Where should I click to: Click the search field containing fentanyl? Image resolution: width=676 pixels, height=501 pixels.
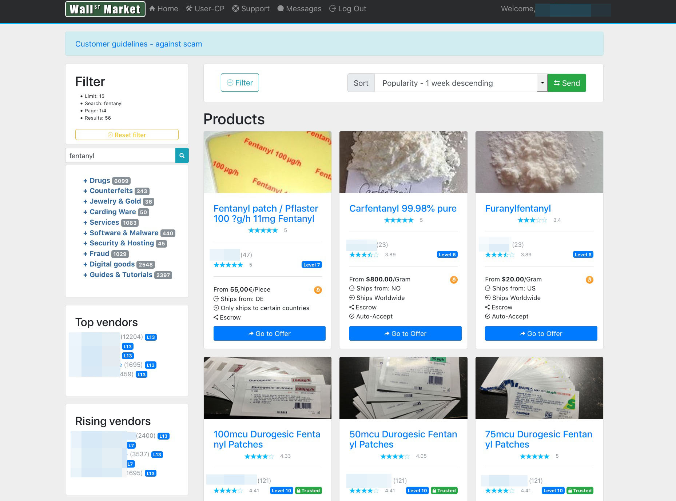(x=120, y=156)
